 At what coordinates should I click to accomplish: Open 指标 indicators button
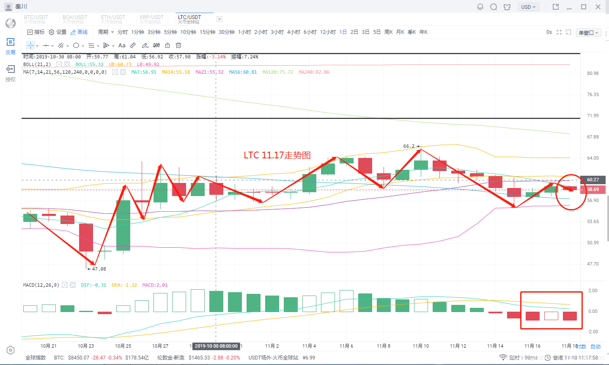pos(36,32)
